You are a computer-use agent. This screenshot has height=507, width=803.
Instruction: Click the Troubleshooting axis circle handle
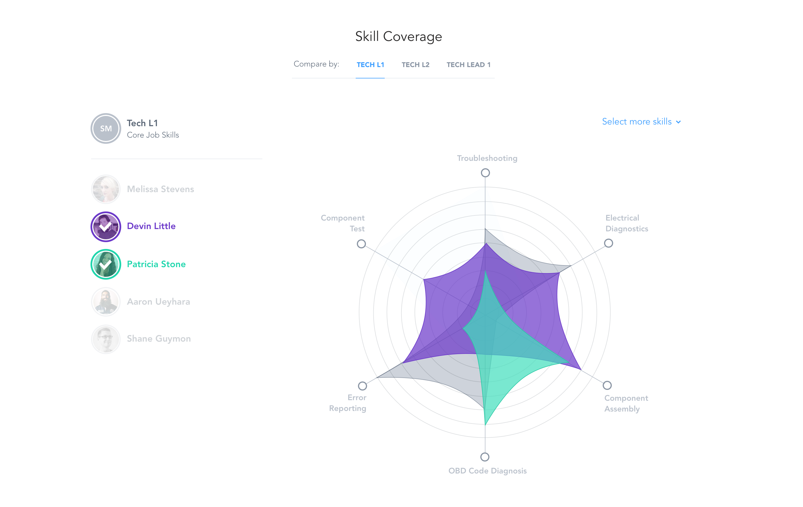485,173
